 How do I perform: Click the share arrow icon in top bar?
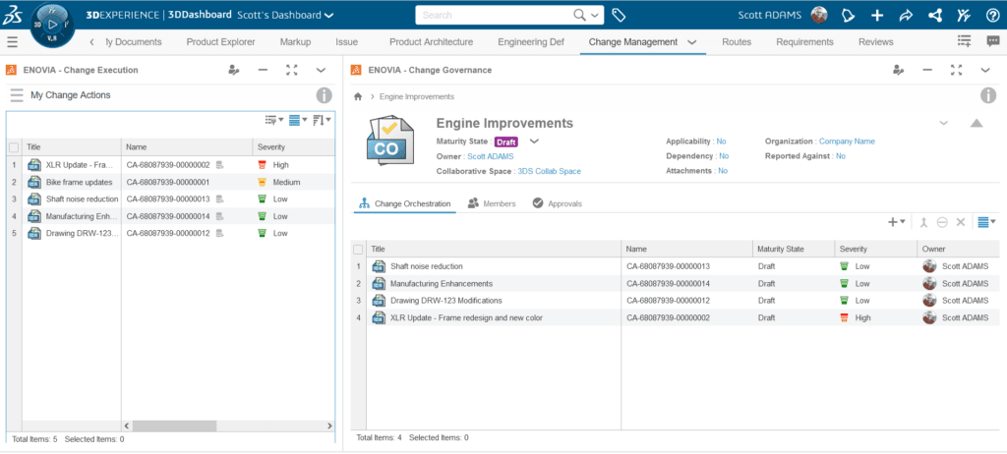coord(906,16)
